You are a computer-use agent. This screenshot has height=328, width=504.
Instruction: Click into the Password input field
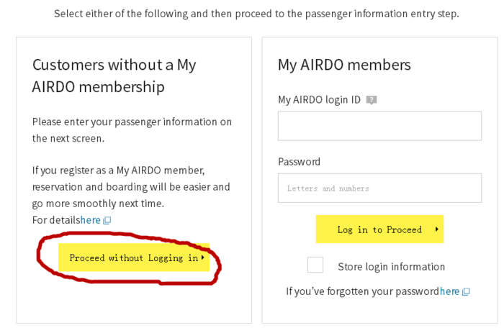click(x=379, y=188)
